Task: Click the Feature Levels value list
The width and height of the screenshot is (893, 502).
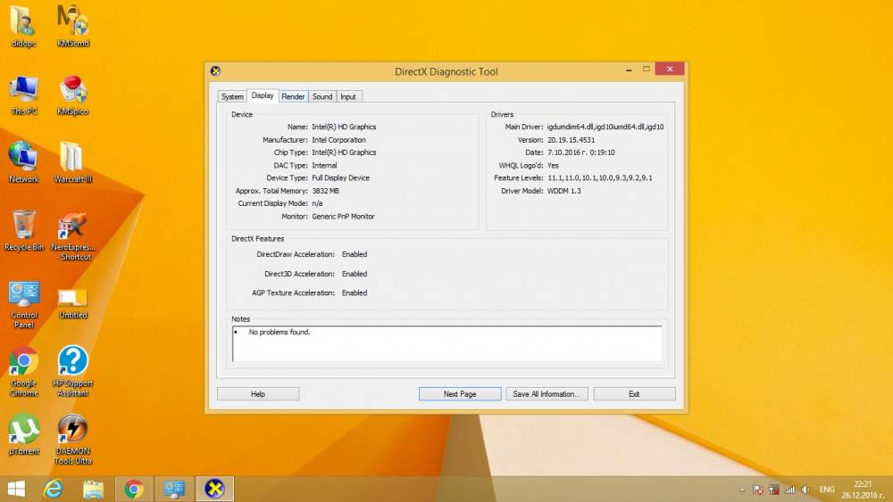Action: click(600, 178)
